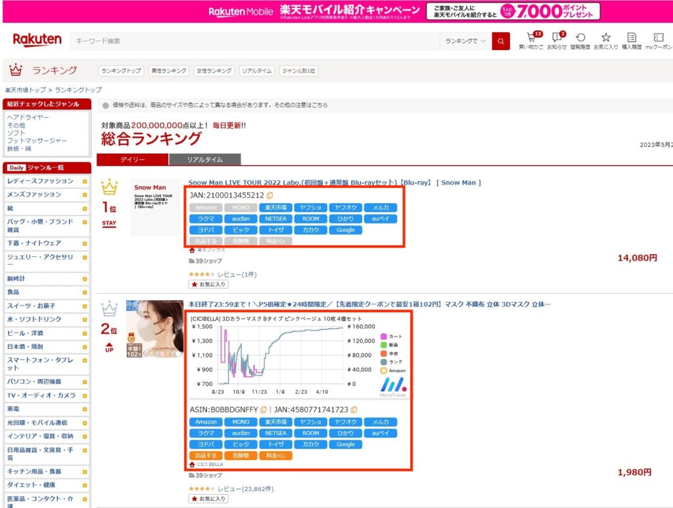The image size is (673, 508).
Task: Click the 楽天ブックス shop home icon
Action: (x=192, y=250)
